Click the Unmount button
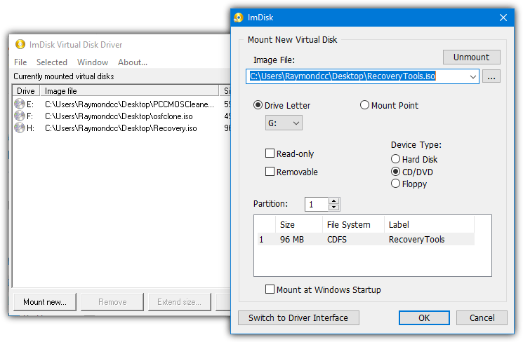The image size is (523, 342). click(x=471, y=57)
